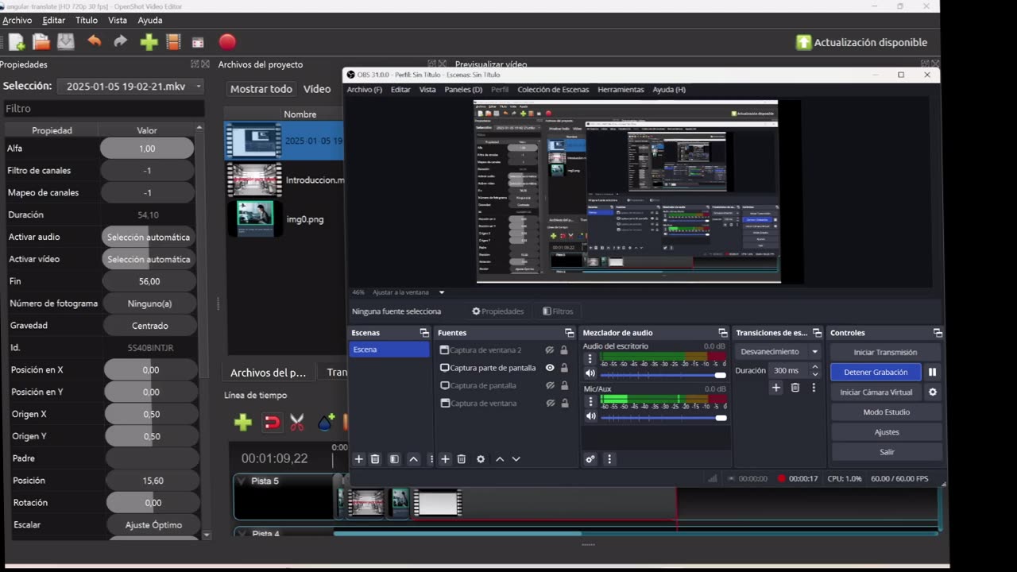
Task: Open the Desvanecimiento transition dropdown
Action: (779, 352)
